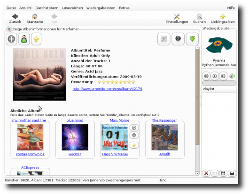249x195 pixels.
Task: Click the Perfume album cover image
Action: (x=39, y=74)
